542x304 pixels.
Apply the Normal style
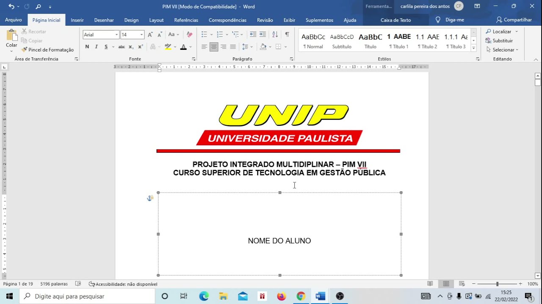pyautogui.click(x=313, y=41)
